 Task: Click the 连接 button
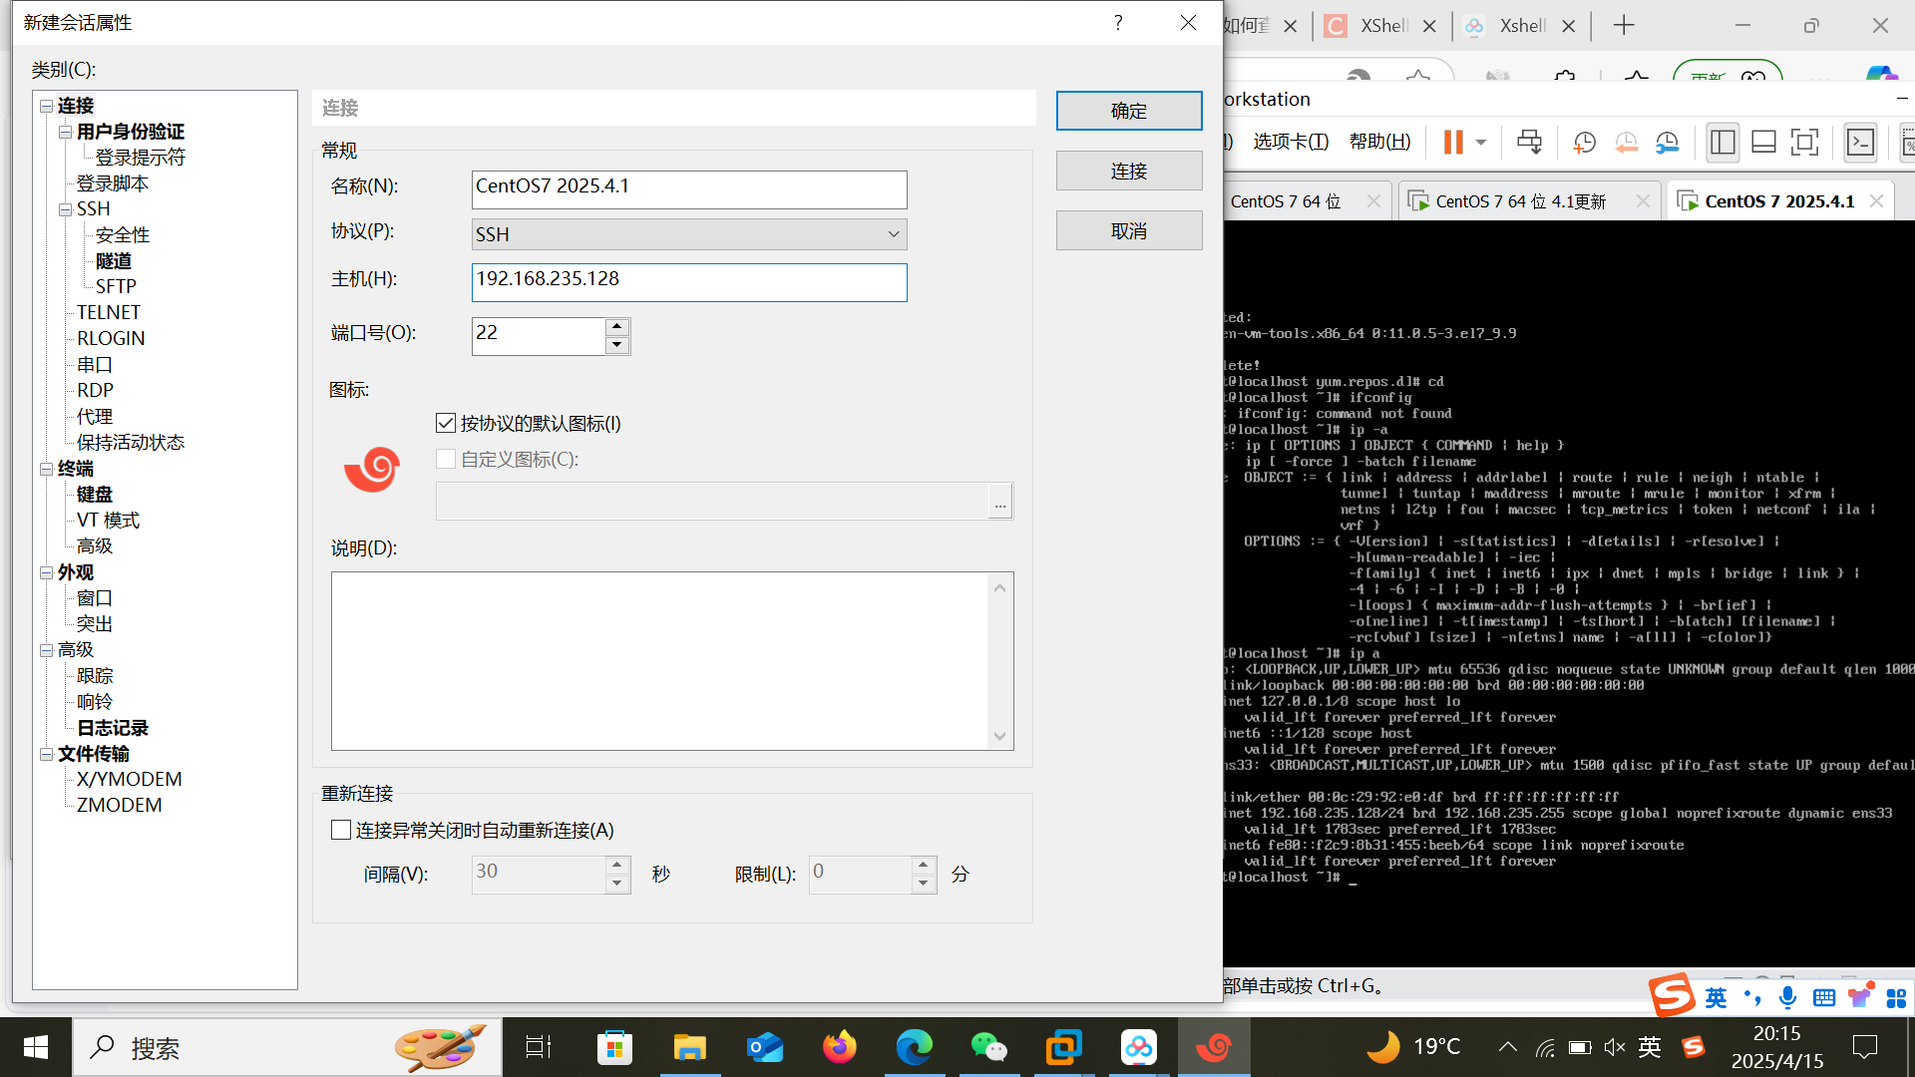coord(1128,171)
